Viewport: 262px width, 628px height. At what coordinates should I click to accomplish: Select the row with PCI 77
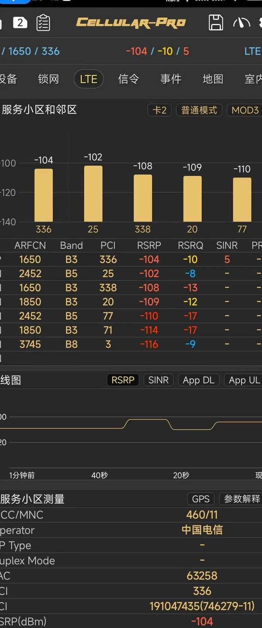(x=131, y=316)
